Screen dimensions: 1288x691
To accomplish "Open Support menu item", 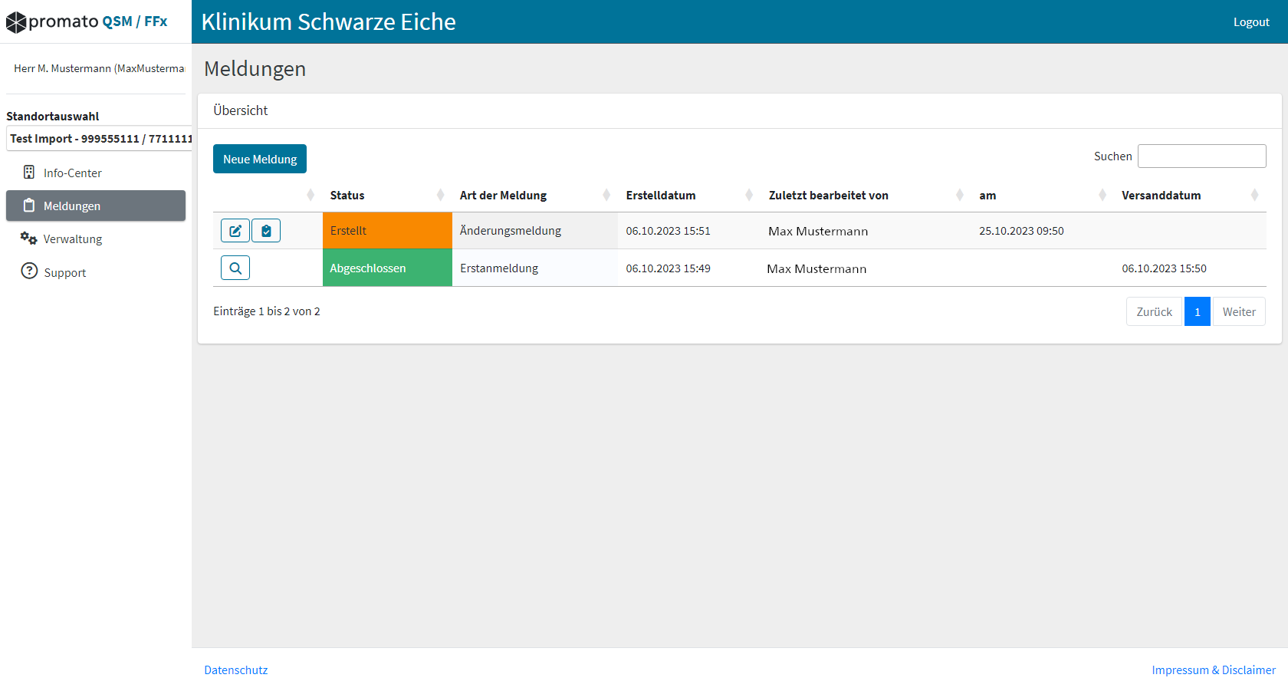I will (96, 272).
